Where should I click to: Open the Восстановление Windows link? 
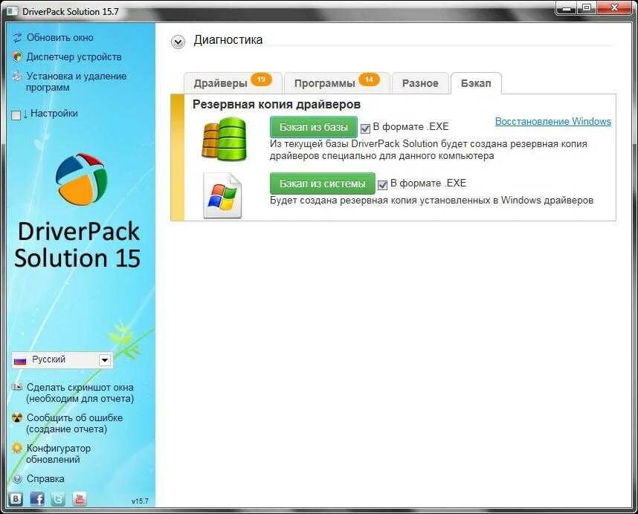point(553,122)
